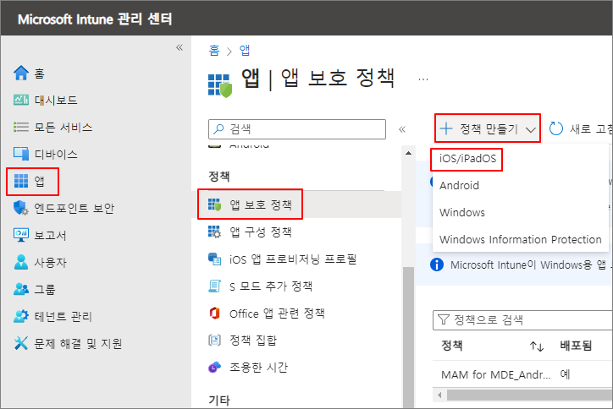
Task: Click the 앱 breadcrumb link
Action: pos(245,50)
